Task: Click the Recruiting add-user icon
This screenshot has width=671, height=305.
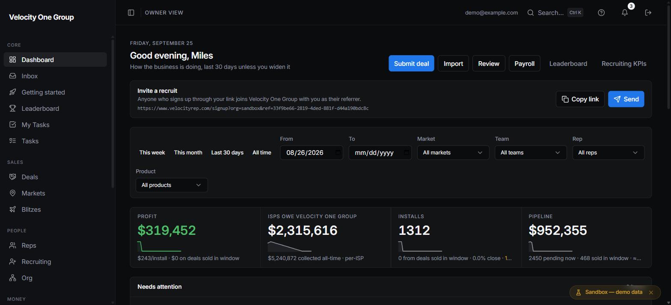Action: [x=13, y=261]
